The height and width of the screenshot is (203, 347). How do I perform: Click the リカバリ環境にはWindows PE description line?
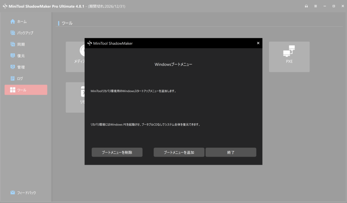click(145, 125)
